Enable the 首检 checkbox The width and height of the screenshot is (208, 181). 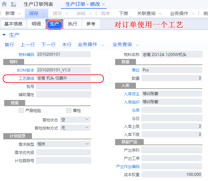coord(69,111)
